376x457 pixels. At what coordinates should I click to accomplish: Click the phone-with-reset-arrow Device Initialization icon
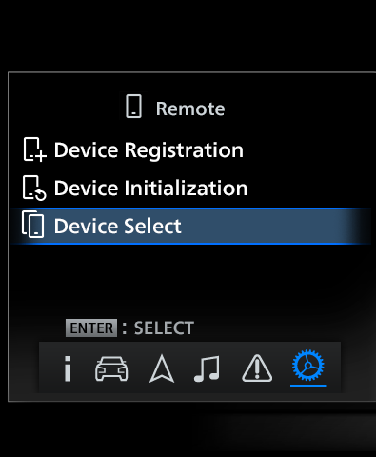click(34, 188)
